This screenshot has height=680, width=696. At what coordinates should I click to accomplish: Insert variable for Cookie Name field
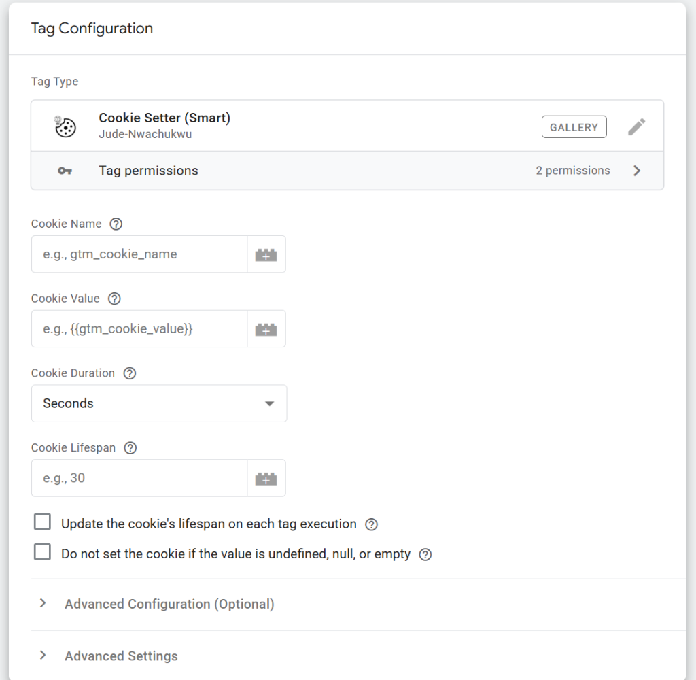[x=266, y=255]
